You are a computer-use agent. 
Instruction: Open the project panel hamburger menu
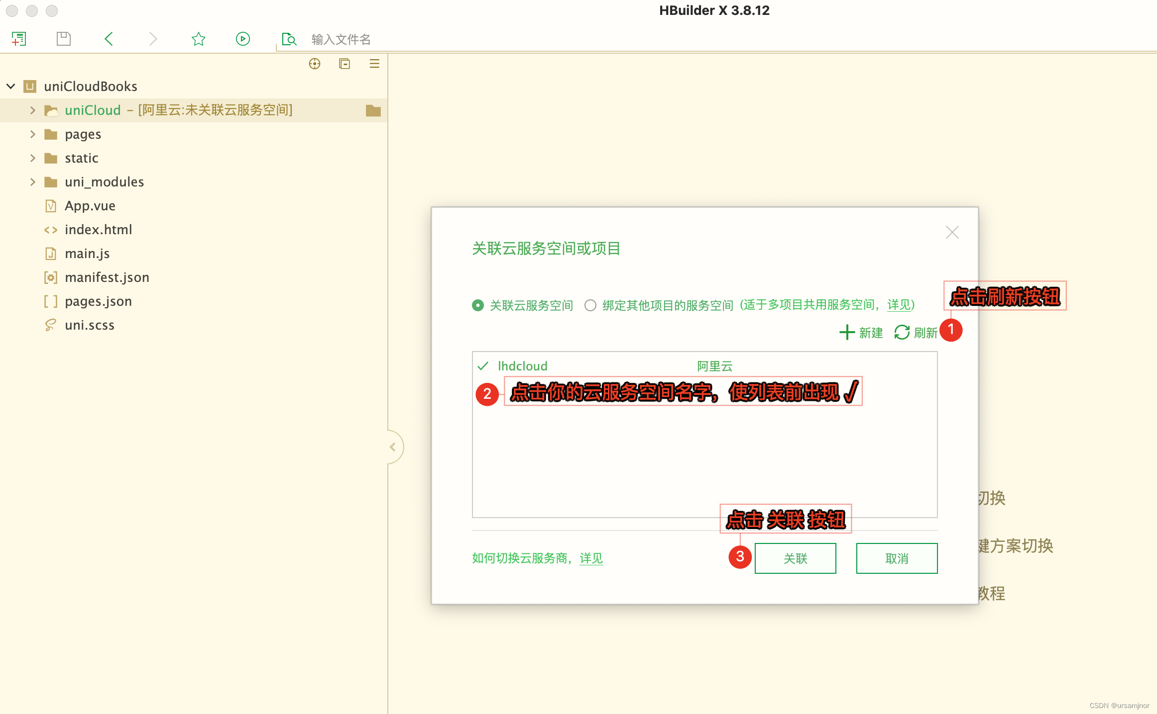[374, 64]
